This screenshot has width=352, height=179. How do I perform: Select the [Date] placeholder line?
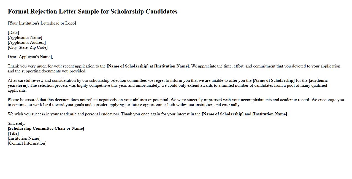pos(13,32)
